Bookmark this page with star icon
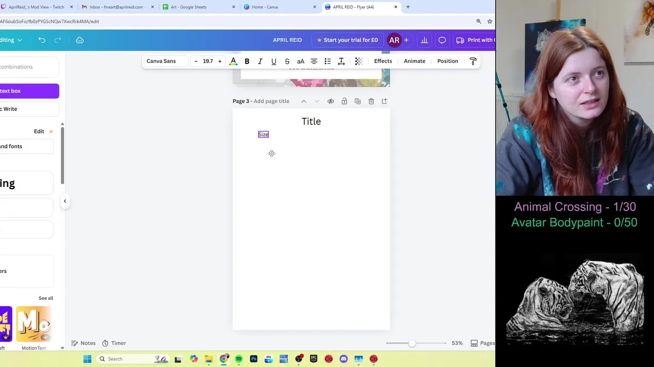 489,21
